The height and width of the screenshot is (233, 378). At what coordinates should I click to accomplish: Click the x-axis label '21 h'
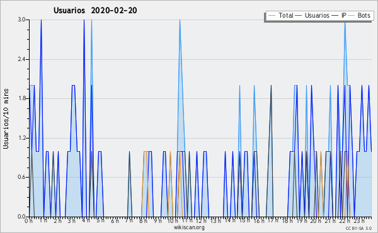tap(330, 221)
